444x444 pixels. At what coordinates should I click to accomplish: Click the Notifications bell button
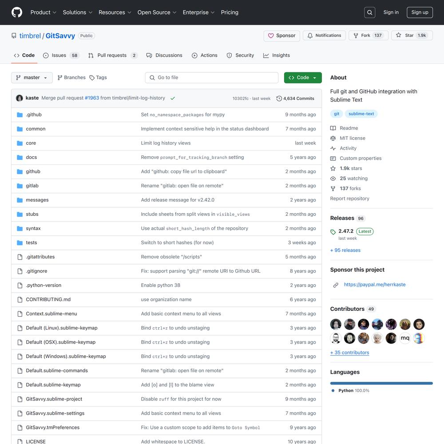point(324,36)
